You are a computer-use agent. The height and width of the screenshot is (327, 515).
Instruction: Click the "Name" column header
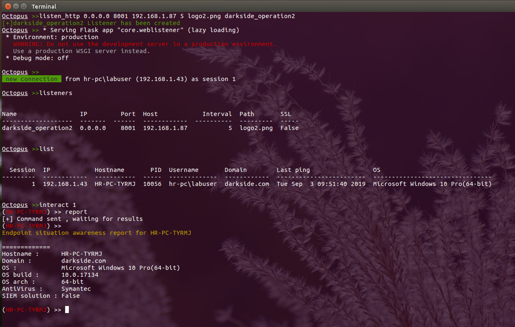tap(9, 114)
